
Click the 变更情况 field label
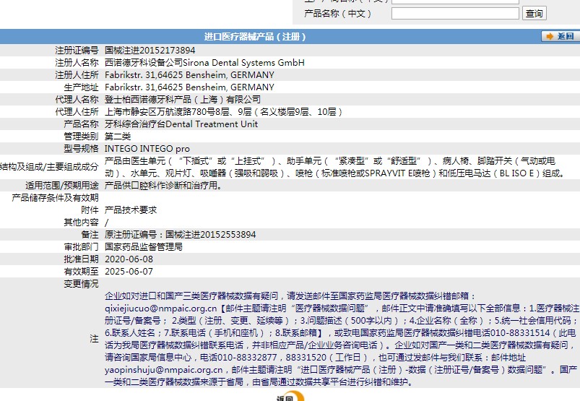pos(82,284)
